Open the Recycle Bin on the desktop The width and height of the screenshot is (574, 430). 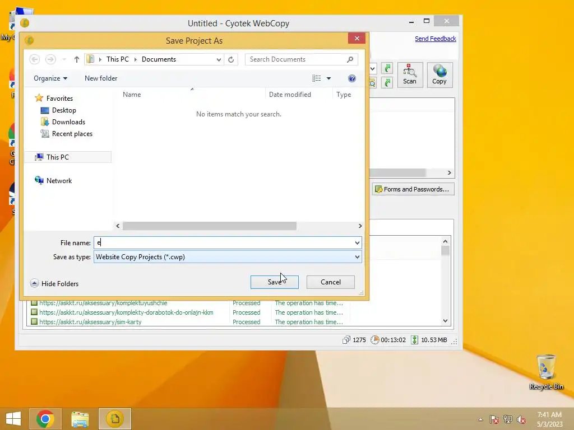pyautogui.click(x=546, y=372)
